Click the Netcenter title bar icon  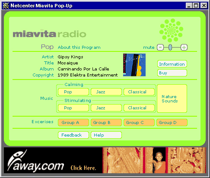coord(6,6)
